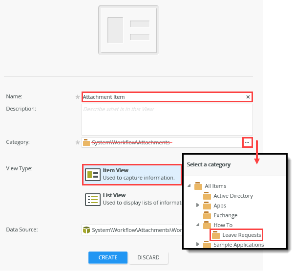This screenshot has width=295, height=276.
Task: Click the Data Source field
Action: pyautogui.click(x=132, y=230)
